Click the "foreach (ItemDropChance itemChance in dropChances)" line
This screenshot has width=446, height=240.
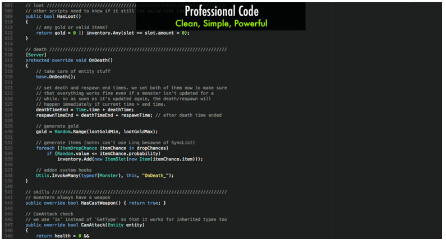pyautogui.click(x=102, y=148)
